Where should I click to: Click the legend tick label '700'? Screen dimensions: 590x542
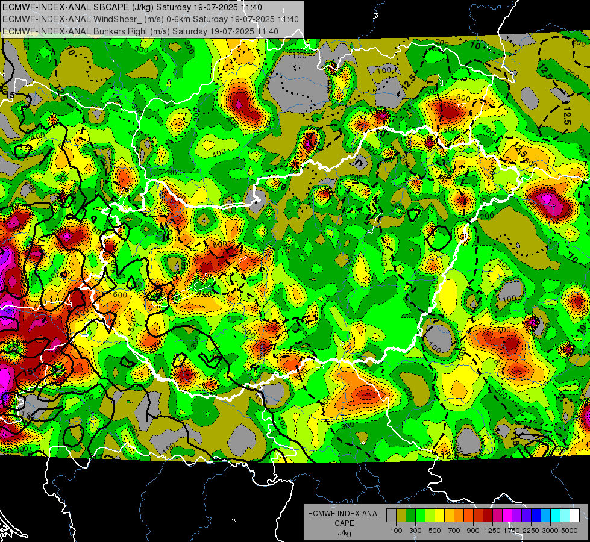[454, 531]
